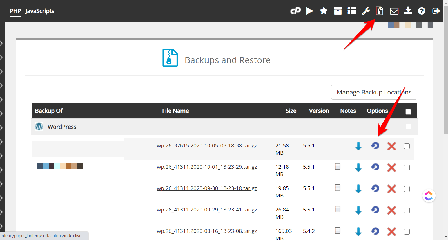Click the version 5.4.2 cell
The height and width of the screenshot is (241, 448).
(309, 231)
